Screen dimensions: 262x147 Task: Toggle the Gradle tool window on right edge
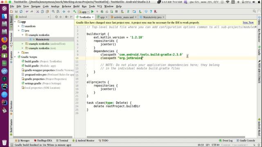point(259,51)
